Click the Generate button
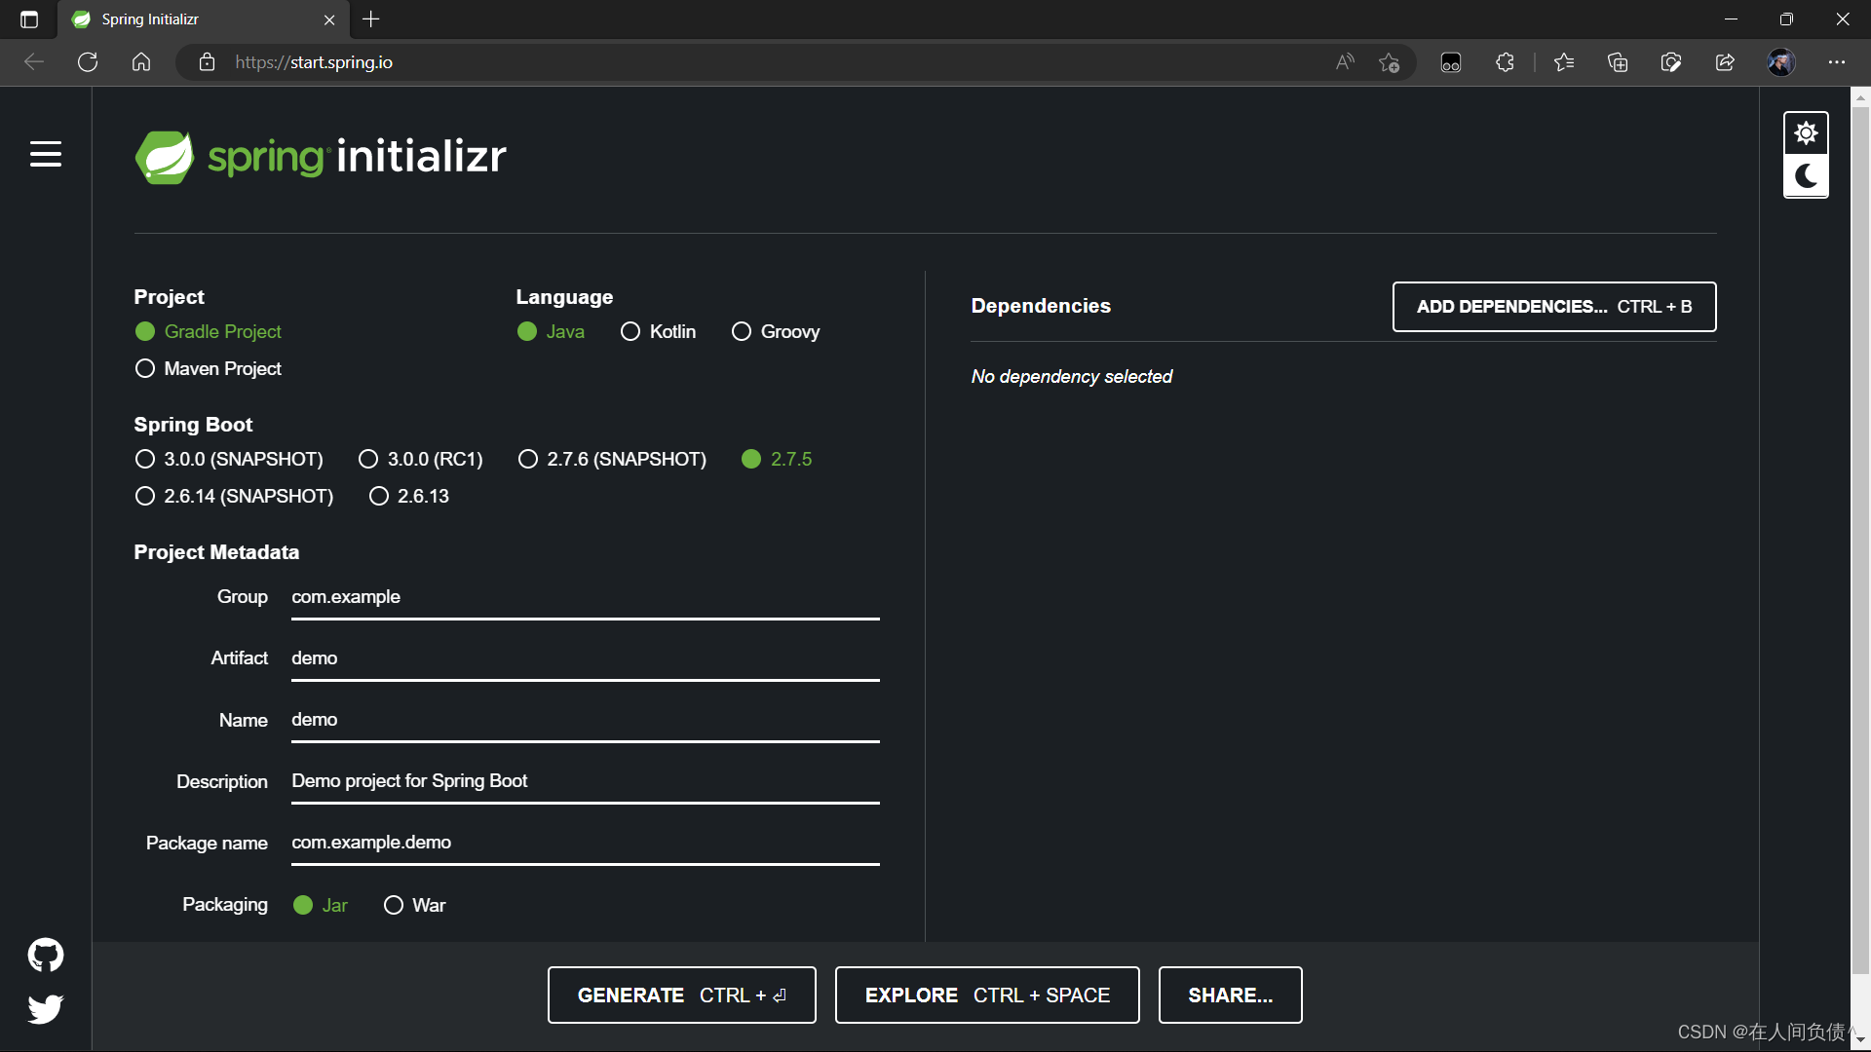The image size is (1871, 1052). pyautogui.click(x=682, y=996)
